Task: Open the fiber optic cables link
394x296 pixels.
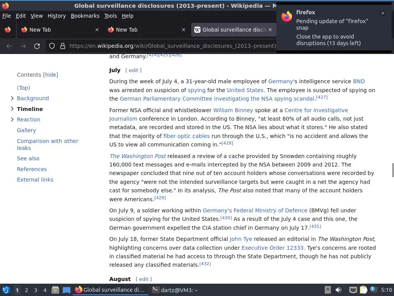Action: click(187, 136)
